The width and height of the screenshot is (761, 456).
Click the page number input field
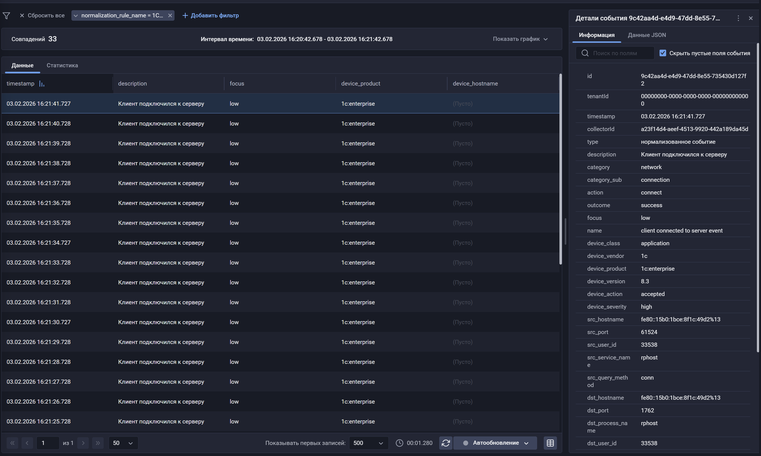tap(48, 443)
